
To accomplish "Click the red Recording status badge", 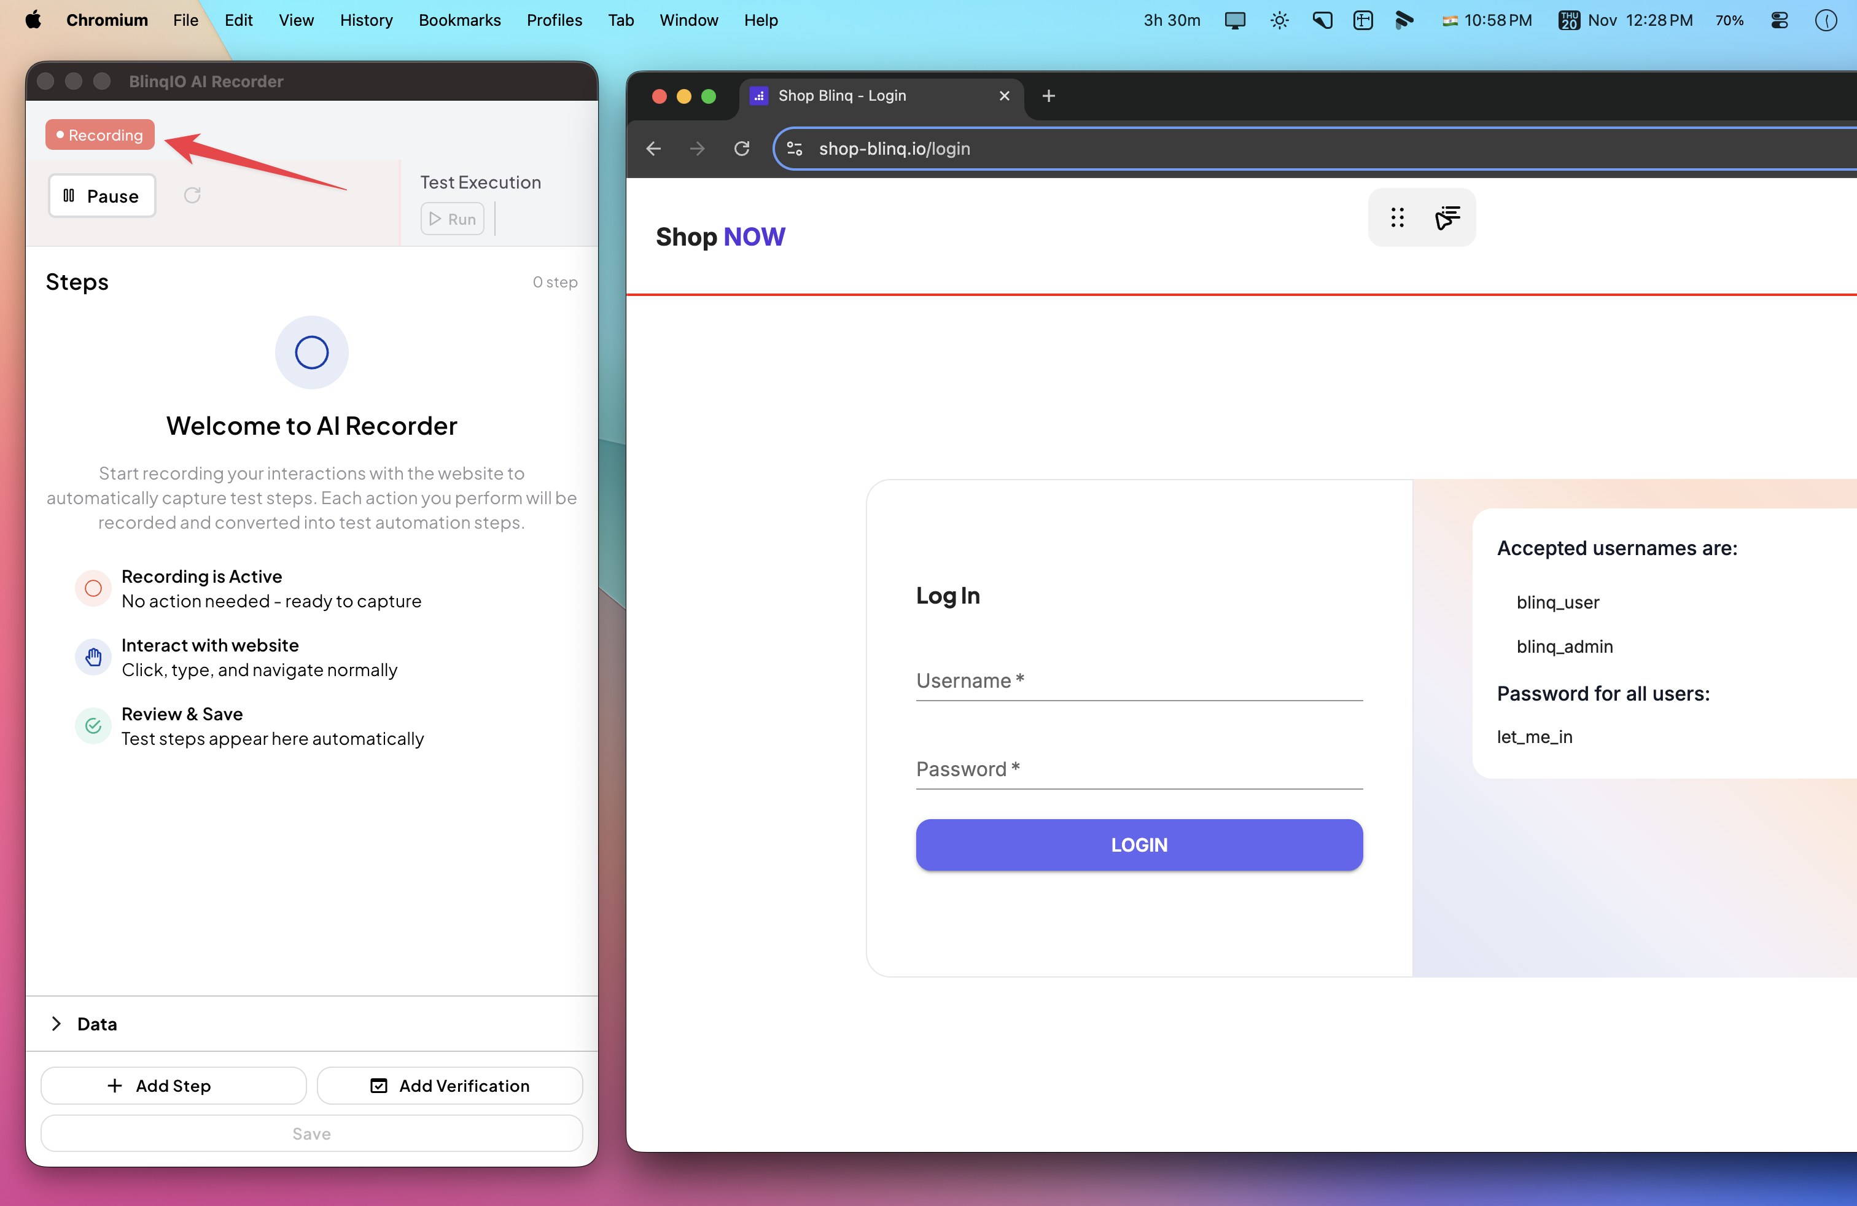I will (x=100, y=135).
